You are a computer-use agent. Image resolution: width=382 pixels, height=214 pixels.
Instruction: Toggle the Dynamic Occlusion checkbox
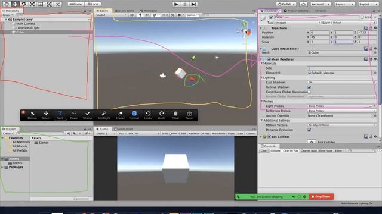point(309,130)
